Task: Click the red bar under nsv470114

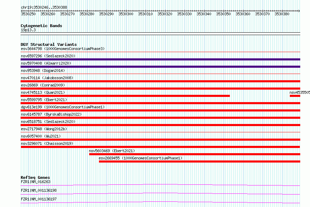Action: pyautogui.click(x=160, y=81)
